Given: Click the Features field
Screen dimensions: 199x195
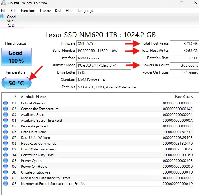Looking at the screenshot, I should [138, 87].
